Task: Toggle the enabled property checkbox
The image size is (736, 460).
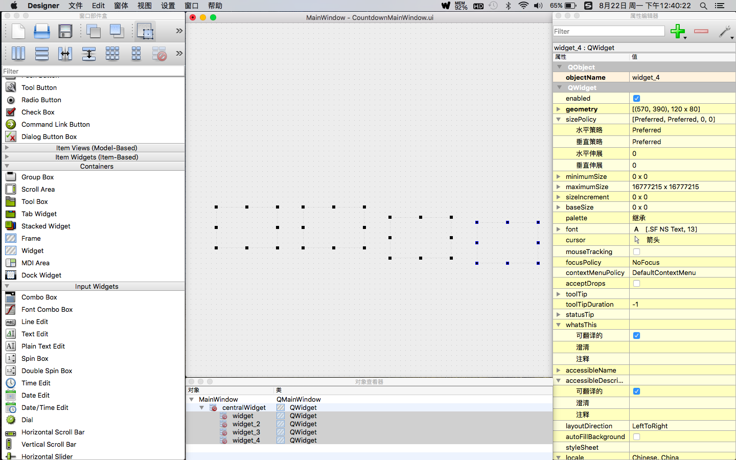Action: coord(636,98)
